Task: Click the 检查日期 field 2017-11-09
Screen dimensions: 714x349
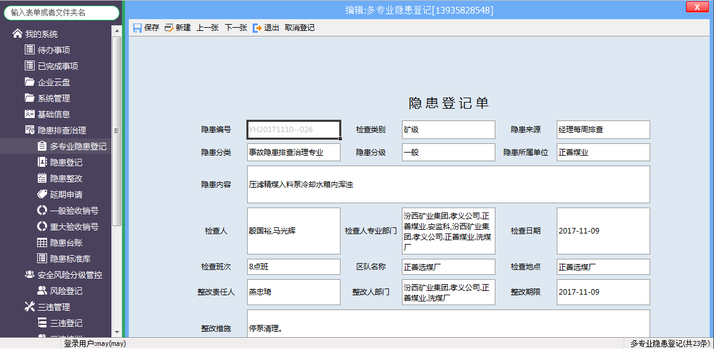Action: coord(603,231)
